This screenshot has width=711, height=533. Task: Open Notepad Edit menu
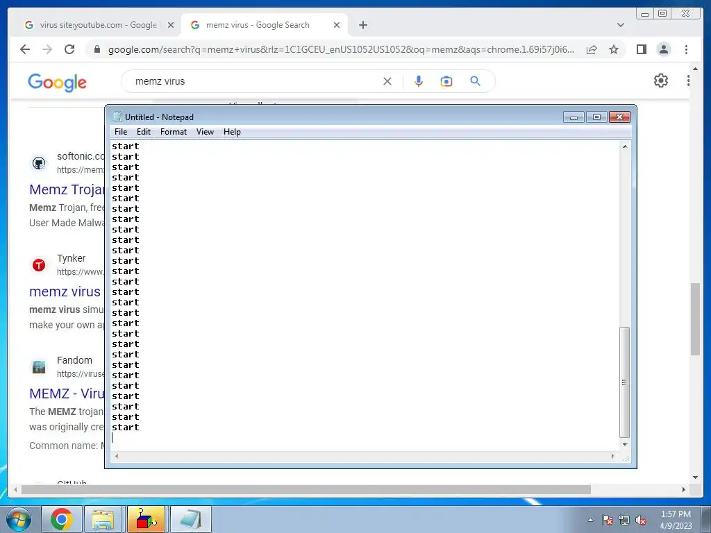[x=143, y=132]
